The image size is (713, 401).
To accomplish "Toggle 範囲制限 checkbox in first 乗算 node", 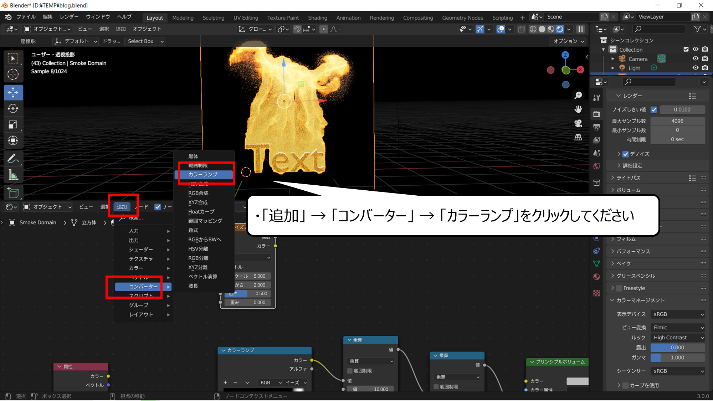I will (350, 371).
